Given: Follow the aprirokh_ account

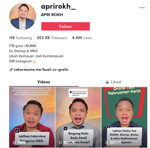Looking at the screenshot, I should (x=66, y=26).
